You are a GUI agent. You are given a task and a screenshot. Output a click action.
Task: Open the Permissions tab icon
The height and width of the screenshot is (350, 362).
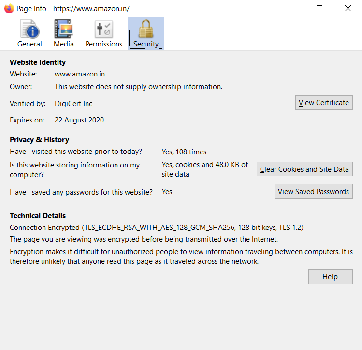pyautogui.click(x=104, y=29)
